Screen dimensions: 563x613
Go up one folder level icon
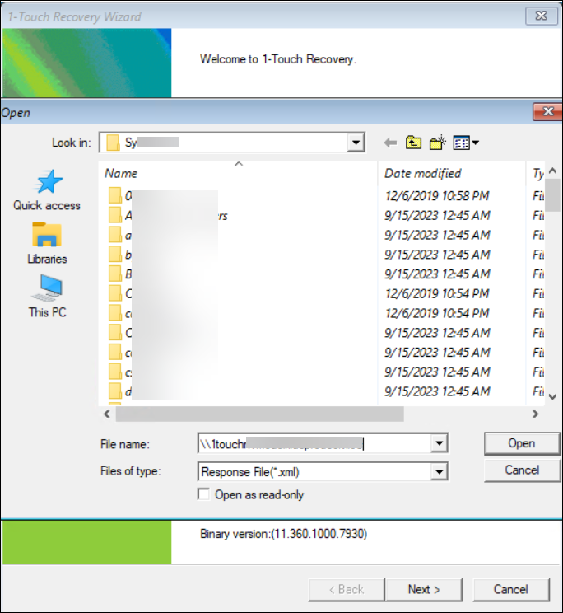pyautogui.click(x=413, y=143)
